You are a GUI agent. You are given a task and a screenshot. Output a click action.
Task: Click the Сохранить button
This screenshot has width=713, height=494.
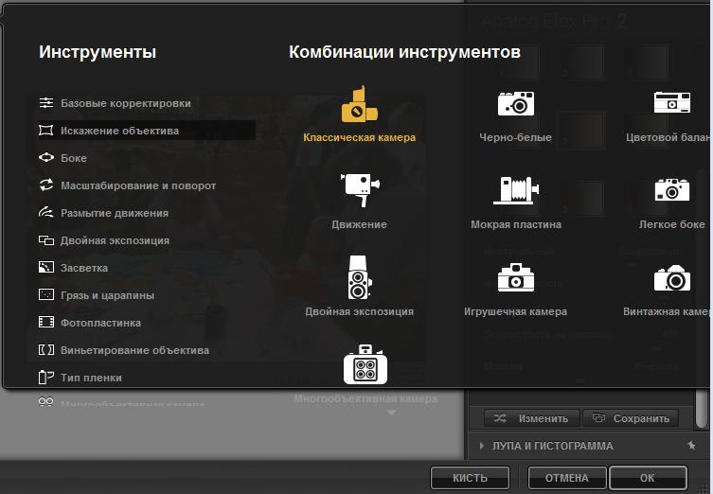click(631, 418)
